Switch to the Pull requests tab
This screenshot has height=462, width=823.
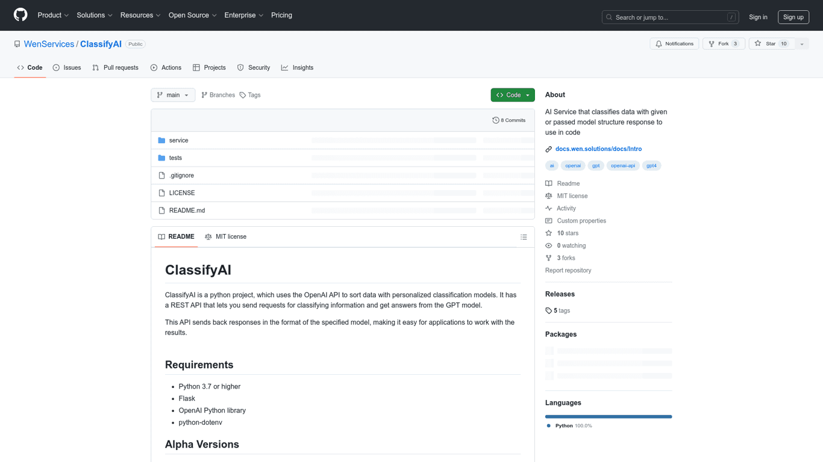click(x=115, y=68)
